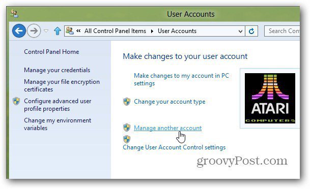Click Manage another account link
The height and width of the screenshot is (189, 310).
click(167, 128)
